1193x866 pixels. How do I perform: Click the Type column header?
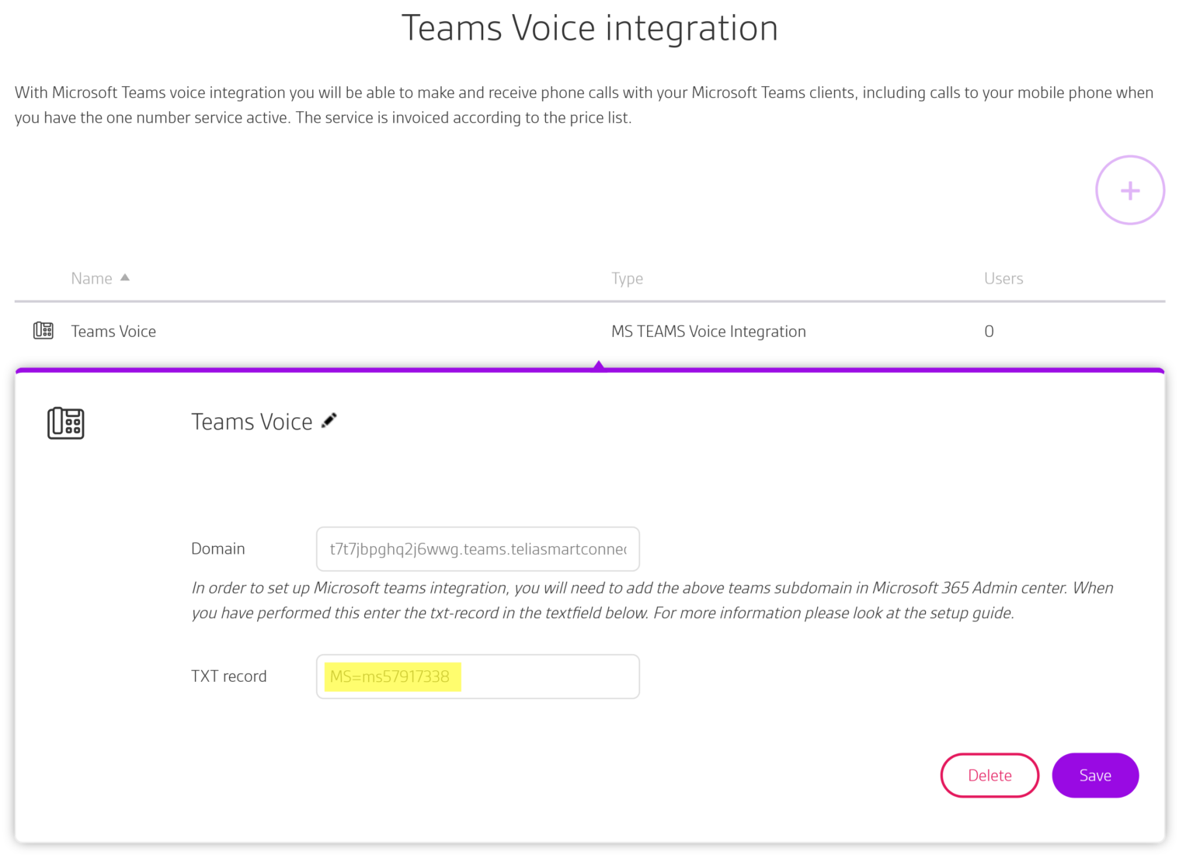pyautogui.click(x=627, y=278)
